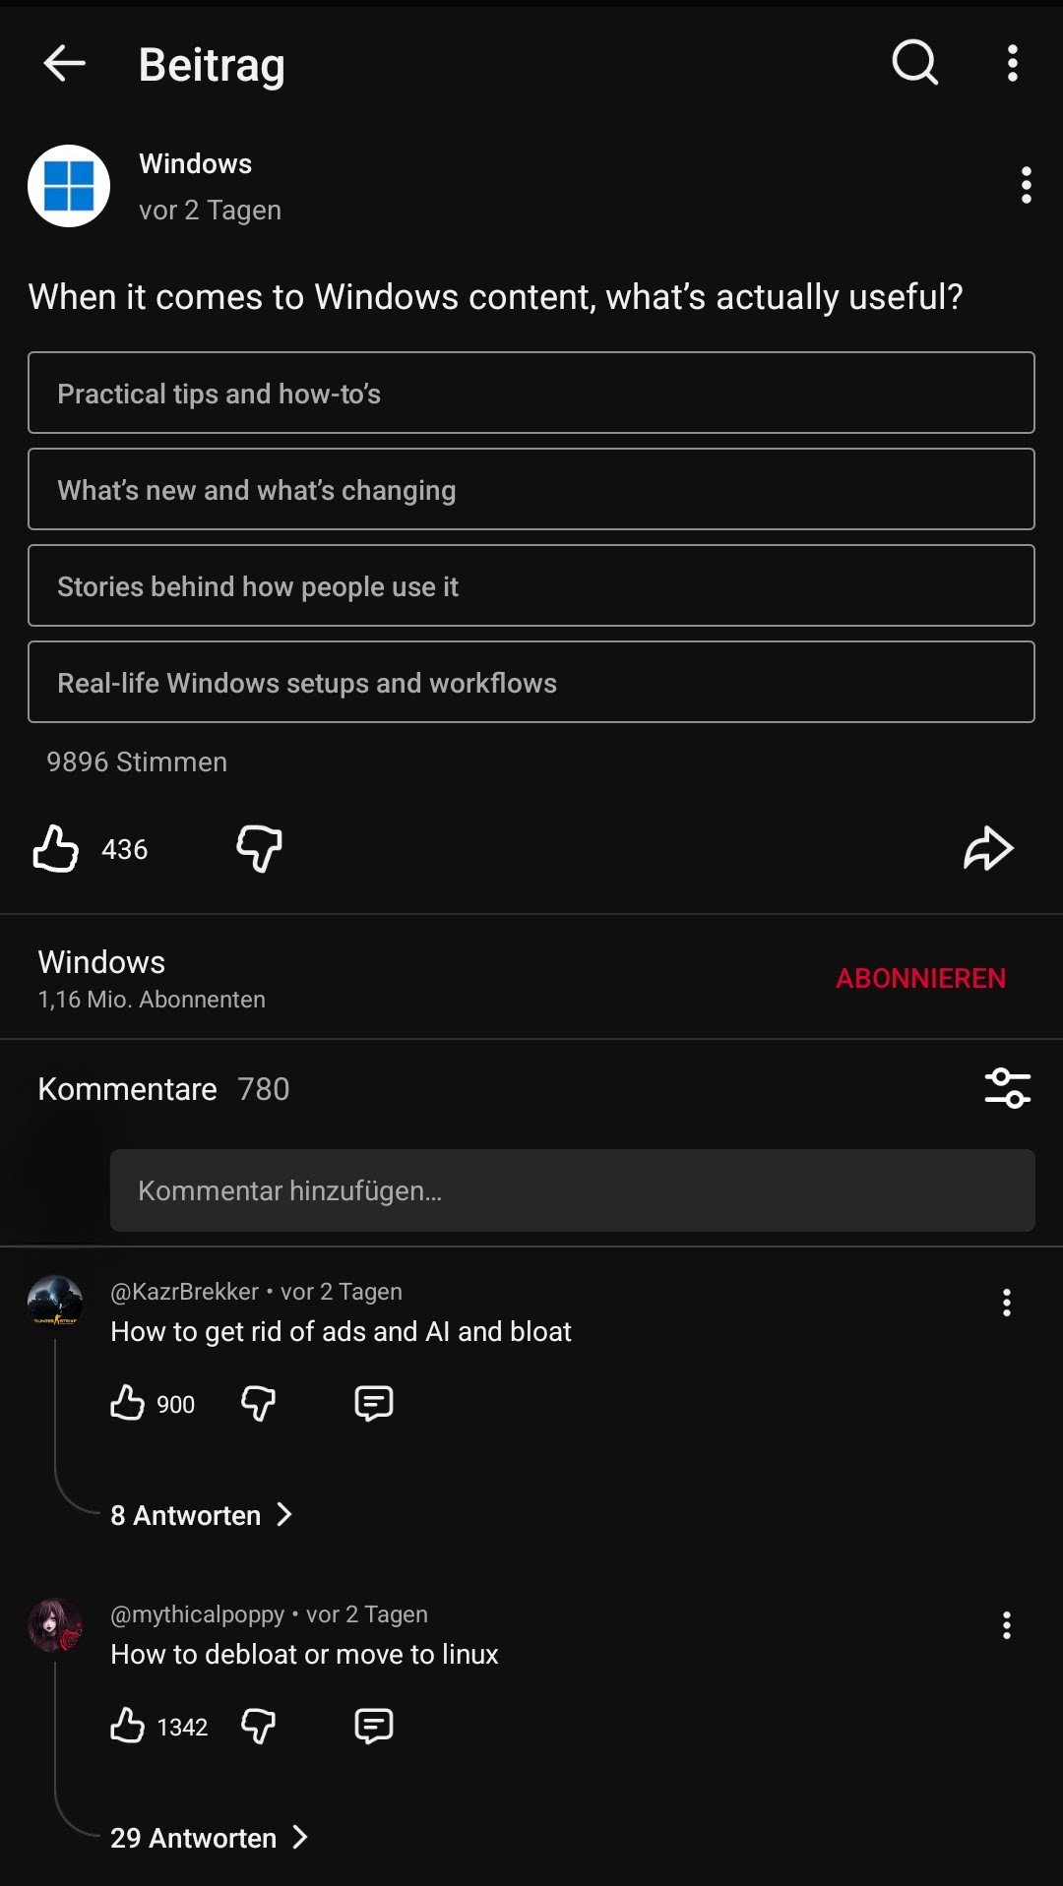Reply to the KazrBrekker comment
Viewport: 1063px width, 1886px height.
point(373,1403)
